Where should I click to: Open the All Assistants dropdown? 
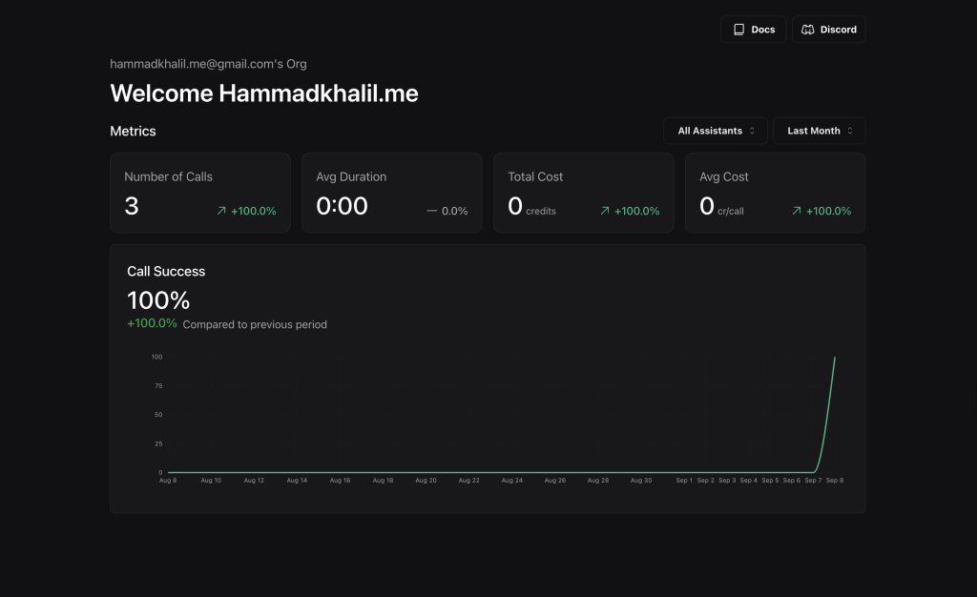716,131
